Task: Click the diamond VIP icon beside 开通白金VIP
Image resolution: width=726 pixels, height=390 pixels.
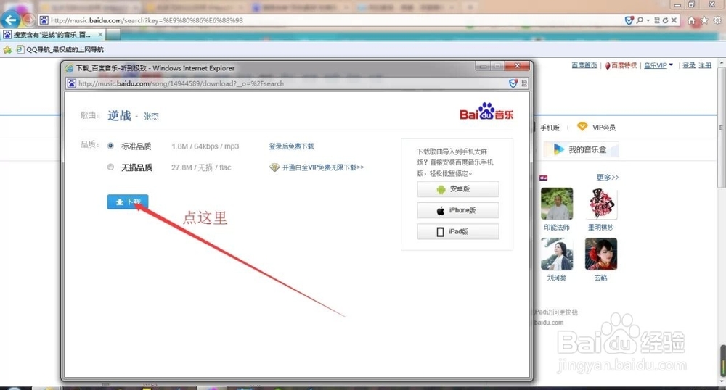Action: point(274,167)
